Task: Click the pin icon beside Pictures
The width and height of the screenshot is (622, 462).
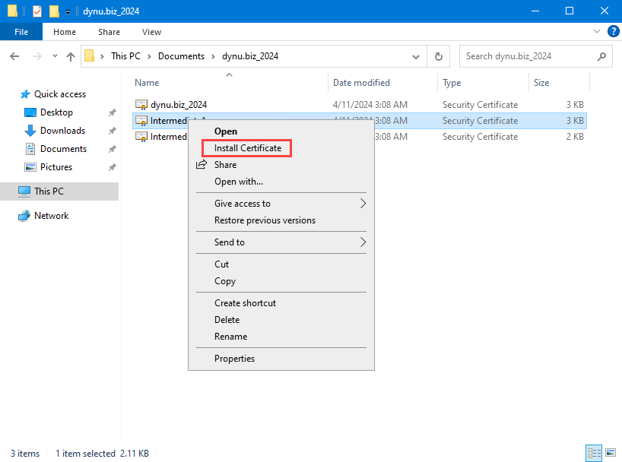Action: coord(113,167)
